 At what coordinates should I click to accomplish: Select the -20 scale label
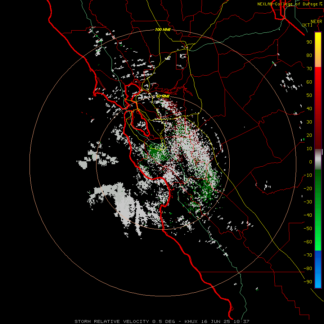pos(308,188)
